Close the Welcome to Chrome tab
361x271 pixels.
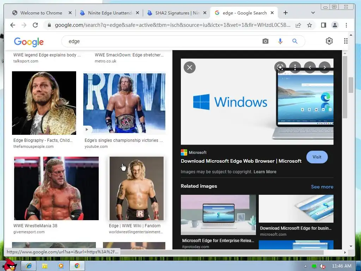tap(70, 13)
